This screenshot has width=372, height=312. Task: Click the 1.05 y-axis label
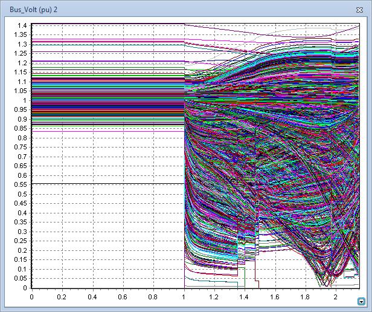21,91
